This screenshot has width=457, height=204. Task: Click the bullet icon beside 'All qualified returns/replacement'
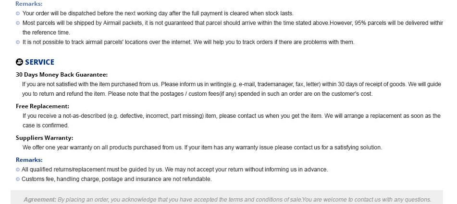coord(18,170)
